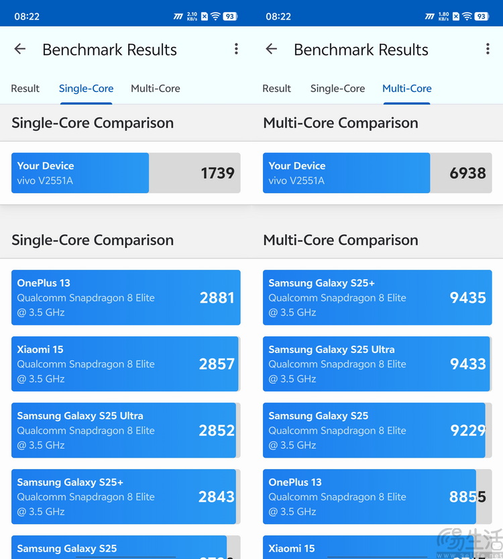503x559 pixels.
Task: Switch to Multi-Core tab in left screen
Action: [x=156, y=89]
